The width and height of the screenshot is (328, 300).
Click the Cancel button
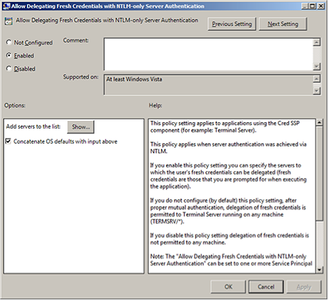click(x=266, y=287)
